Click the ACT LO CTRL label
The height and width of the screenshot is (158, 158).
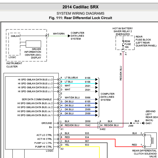[x=44, y=135]
